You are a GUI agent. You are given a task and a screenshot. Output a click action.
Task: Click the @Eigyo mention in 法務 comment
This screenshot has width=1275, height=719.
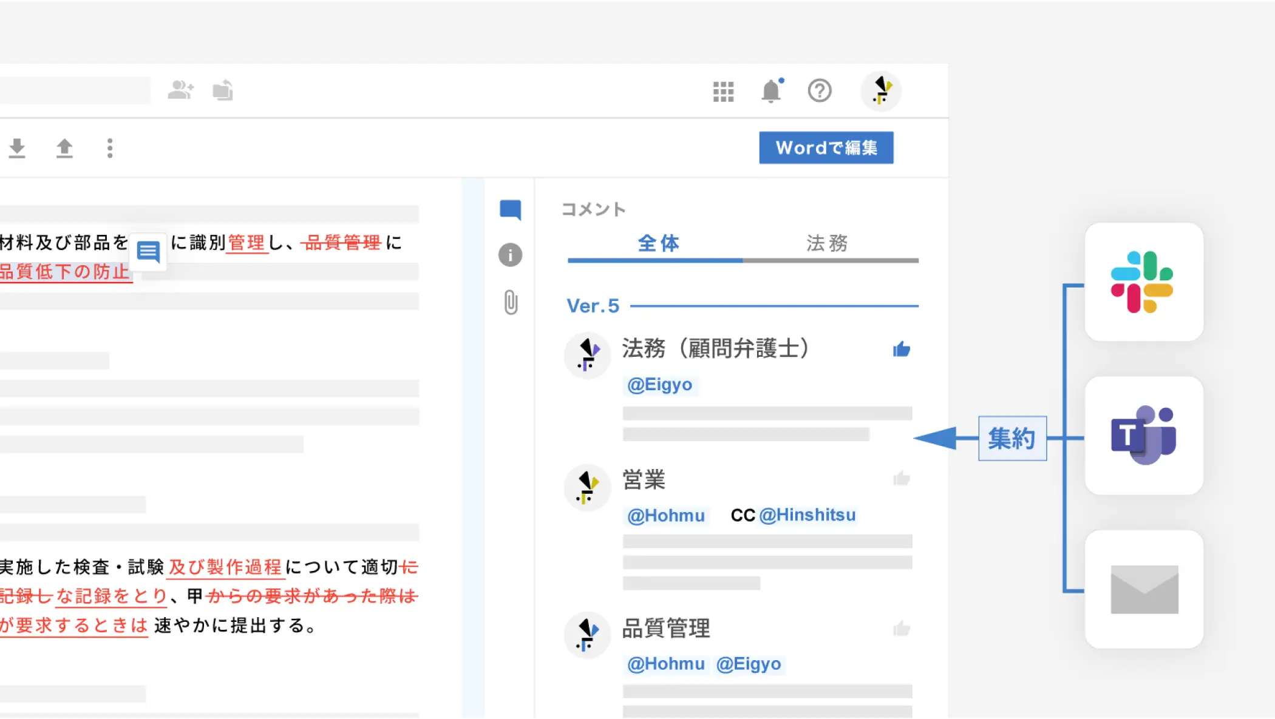tap(660, 385)
